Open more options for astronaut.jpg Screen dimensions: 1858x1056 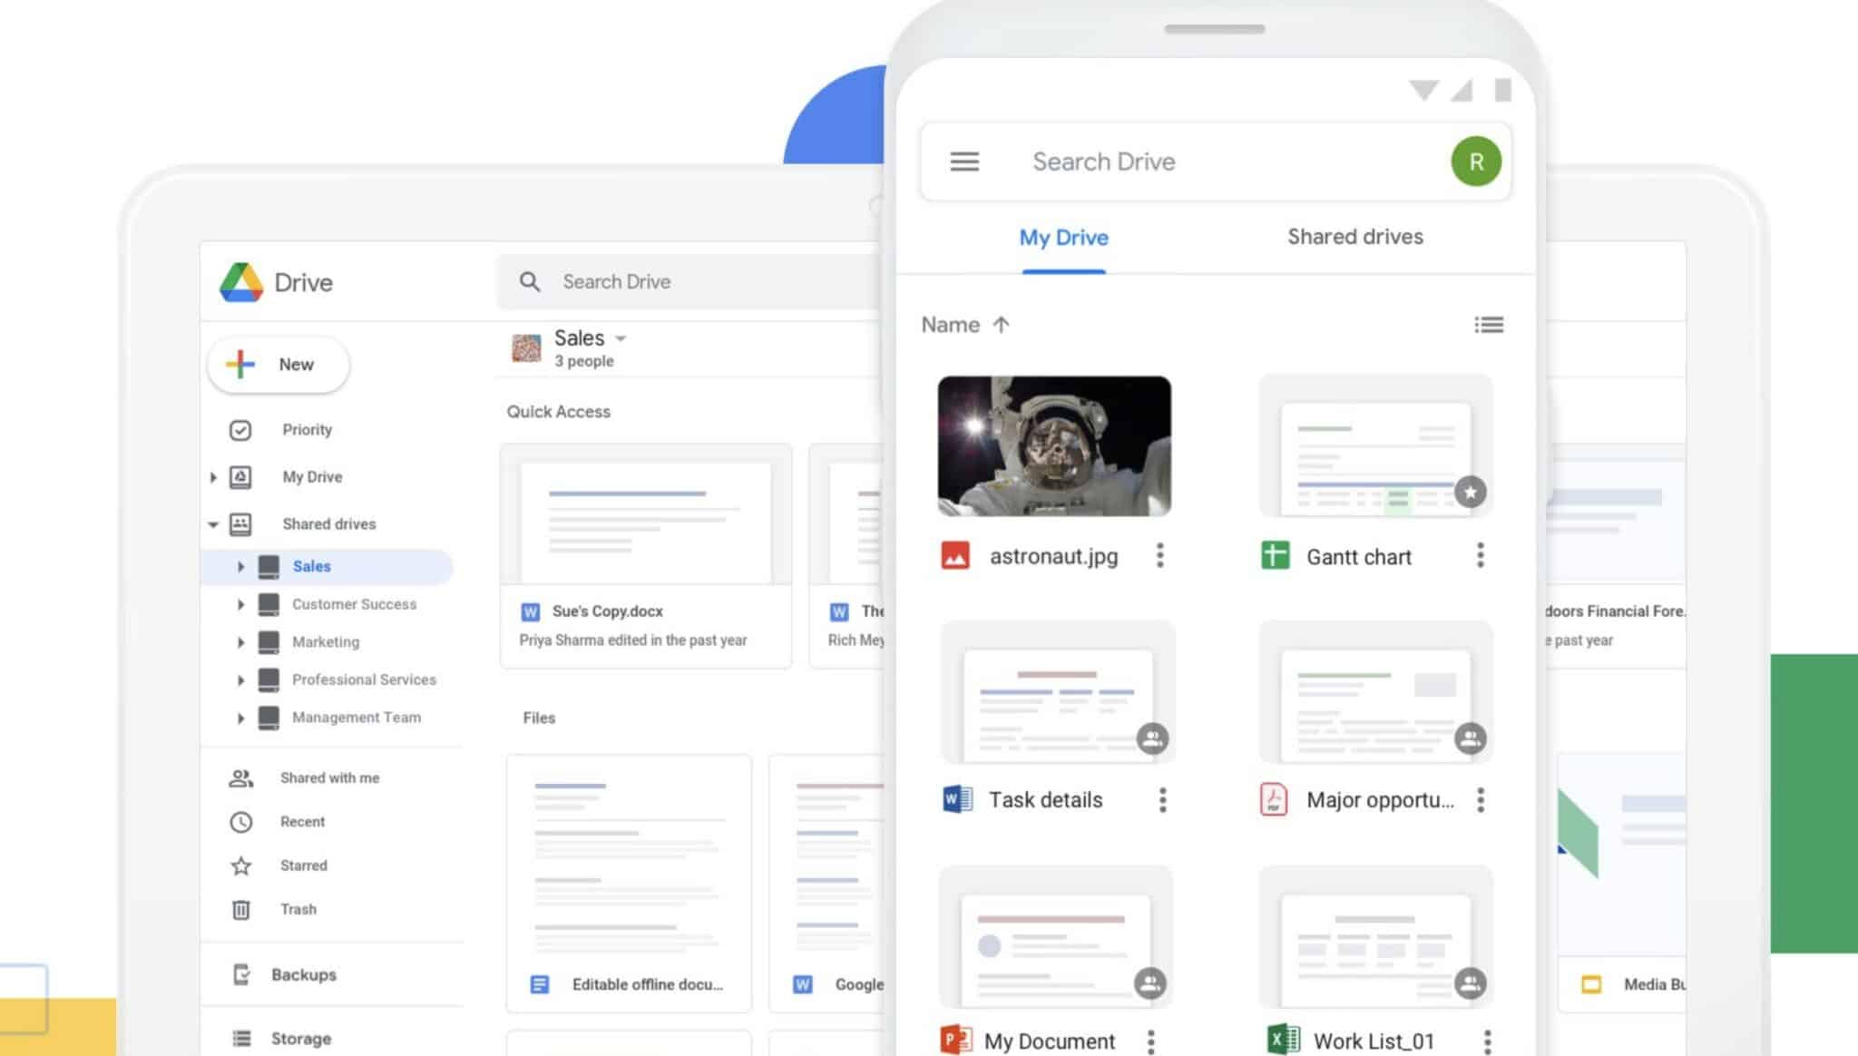(x=1159, y=555)
